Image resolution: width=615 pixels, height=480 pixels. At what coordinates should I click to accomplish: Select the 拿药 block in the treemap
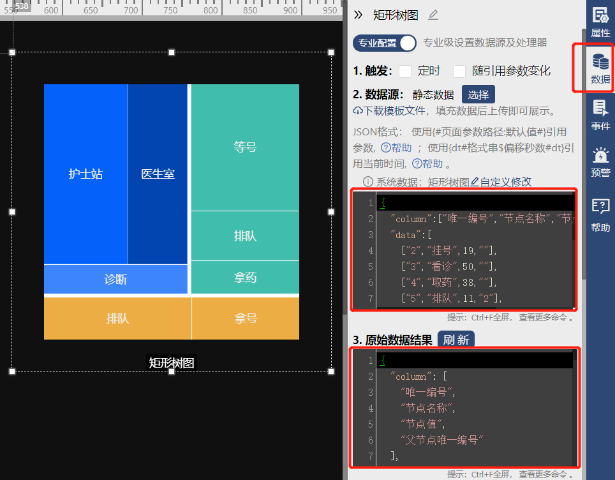[245, 277]
